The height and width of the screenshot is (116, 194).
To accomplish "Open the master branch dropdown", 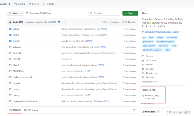I will click(15, 13).
